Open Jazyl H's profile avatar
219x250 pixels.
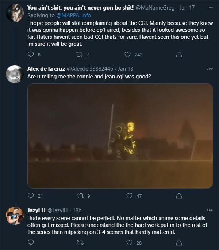[15, 216]
